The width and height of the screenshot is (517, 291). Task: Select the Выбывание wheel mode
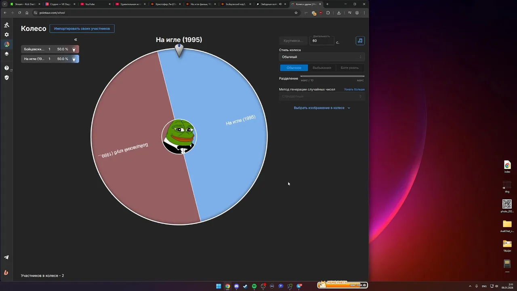coord(322,68)
